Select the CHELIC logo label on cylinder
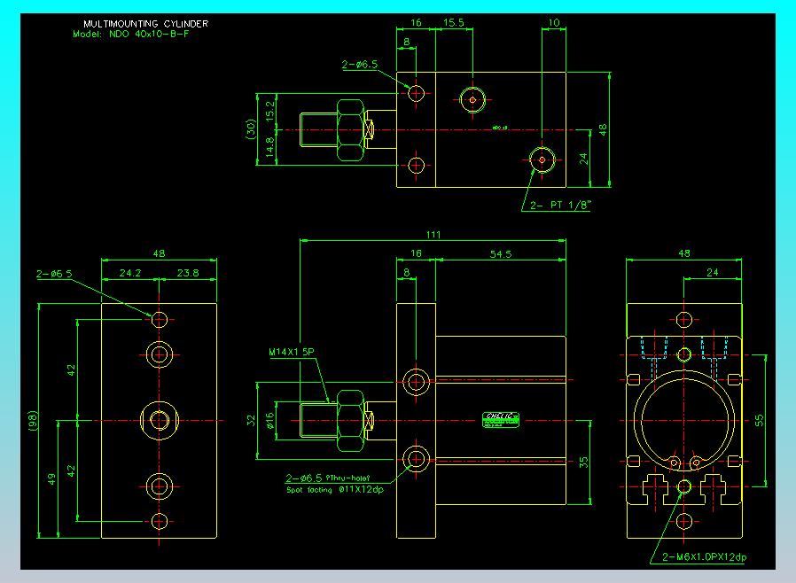Image resolution: width=796 pixels, height=583 pixels. point(501,420)
